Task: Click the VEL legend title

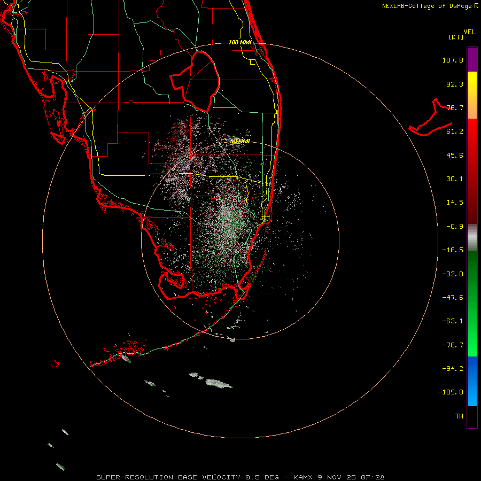Action: tap(470, 32)
